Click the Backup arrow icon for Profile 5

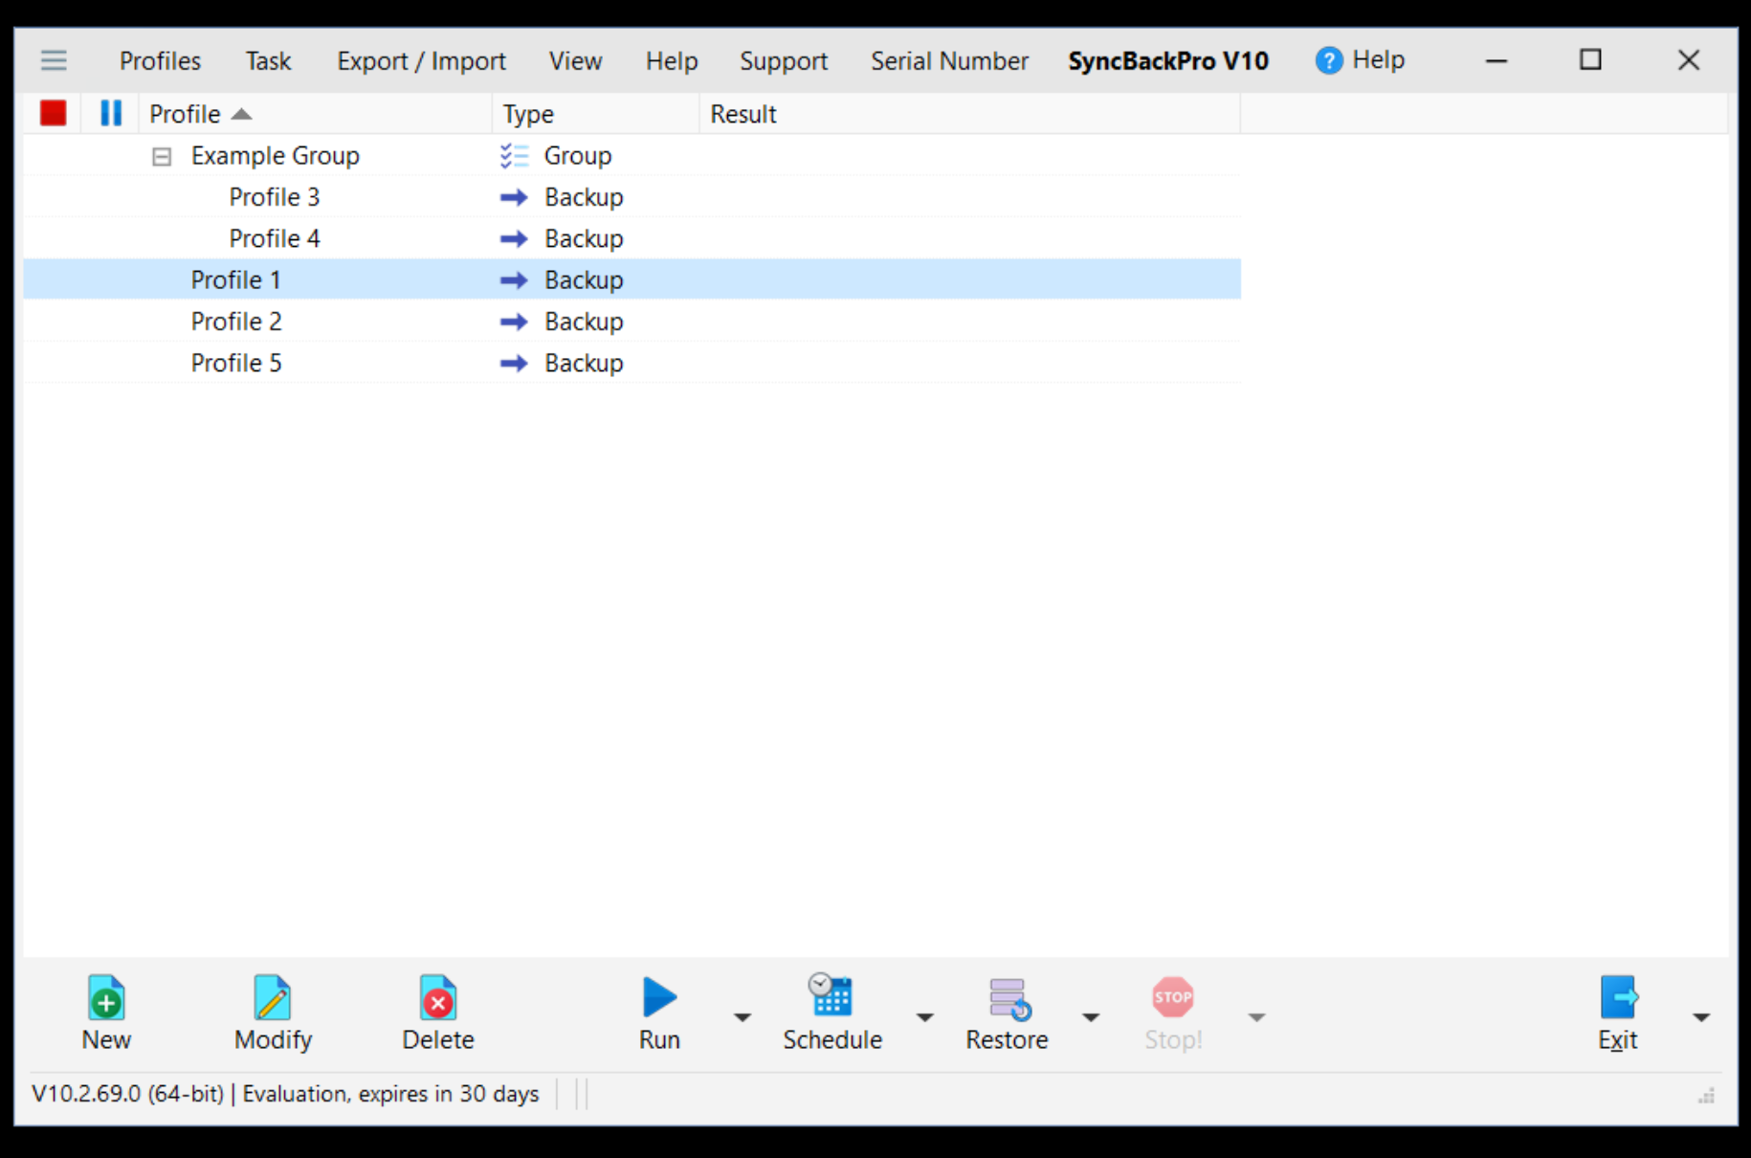tap(514, 363)
